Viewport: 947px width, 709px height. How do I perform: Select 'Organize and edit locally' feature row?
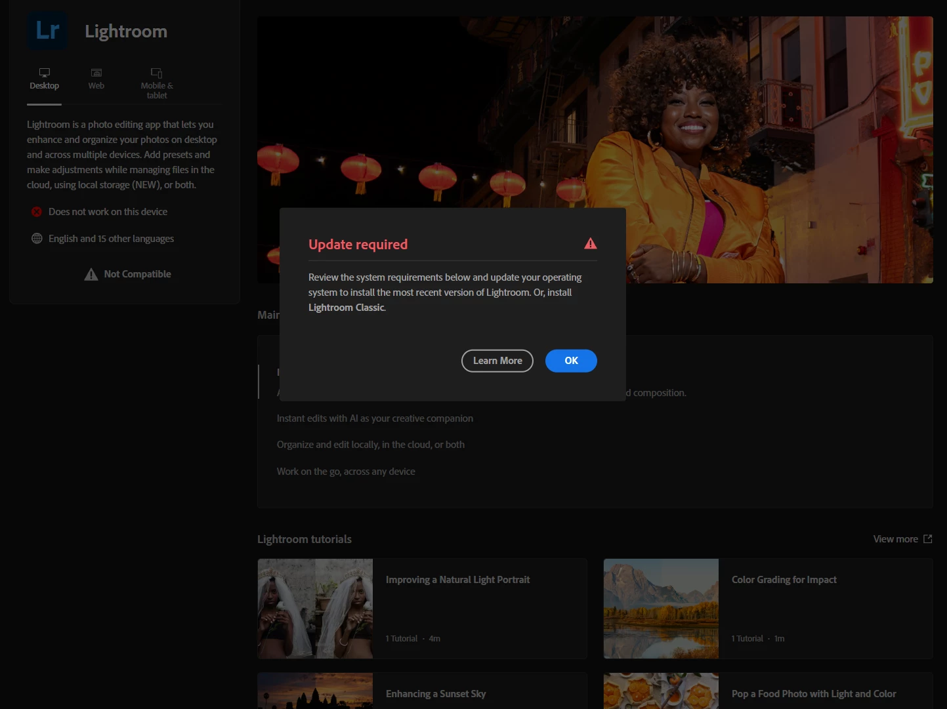(x=371, y=445)
